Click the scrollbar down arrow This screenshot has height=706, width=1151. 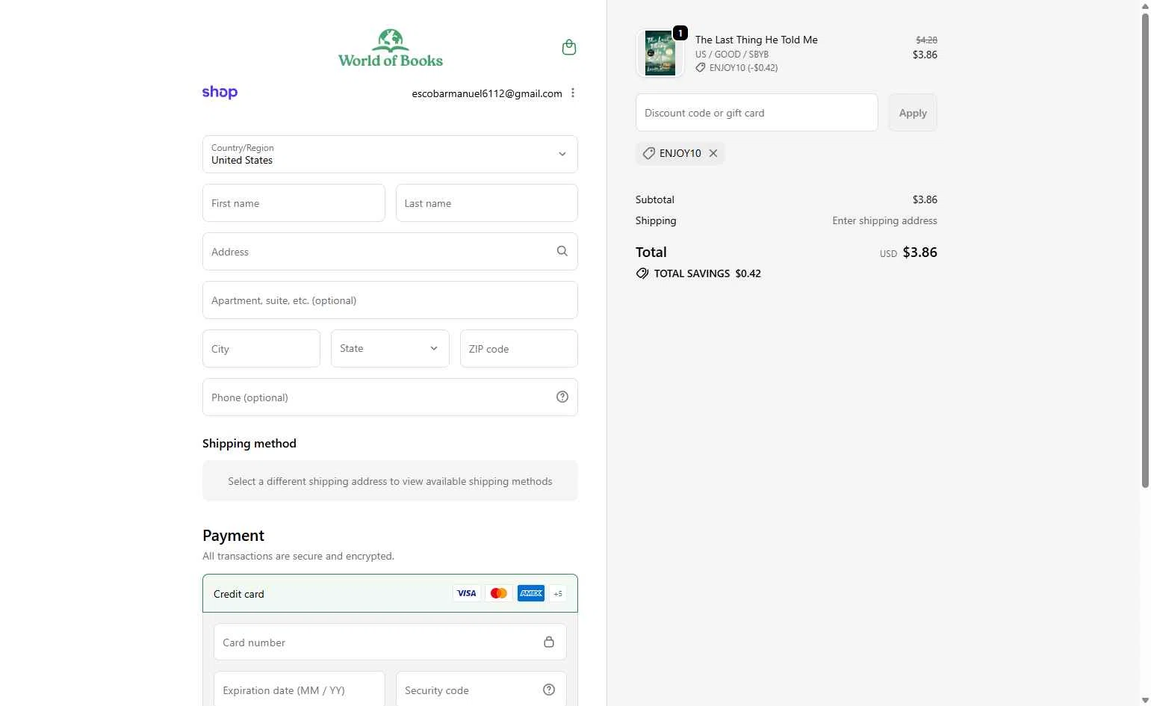pyautogui.click(x=1145, y=701)
